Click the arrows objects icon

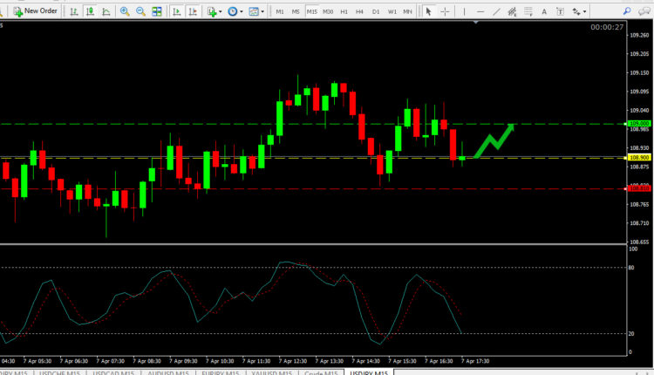pyautogui.click(x=576, y=11)
